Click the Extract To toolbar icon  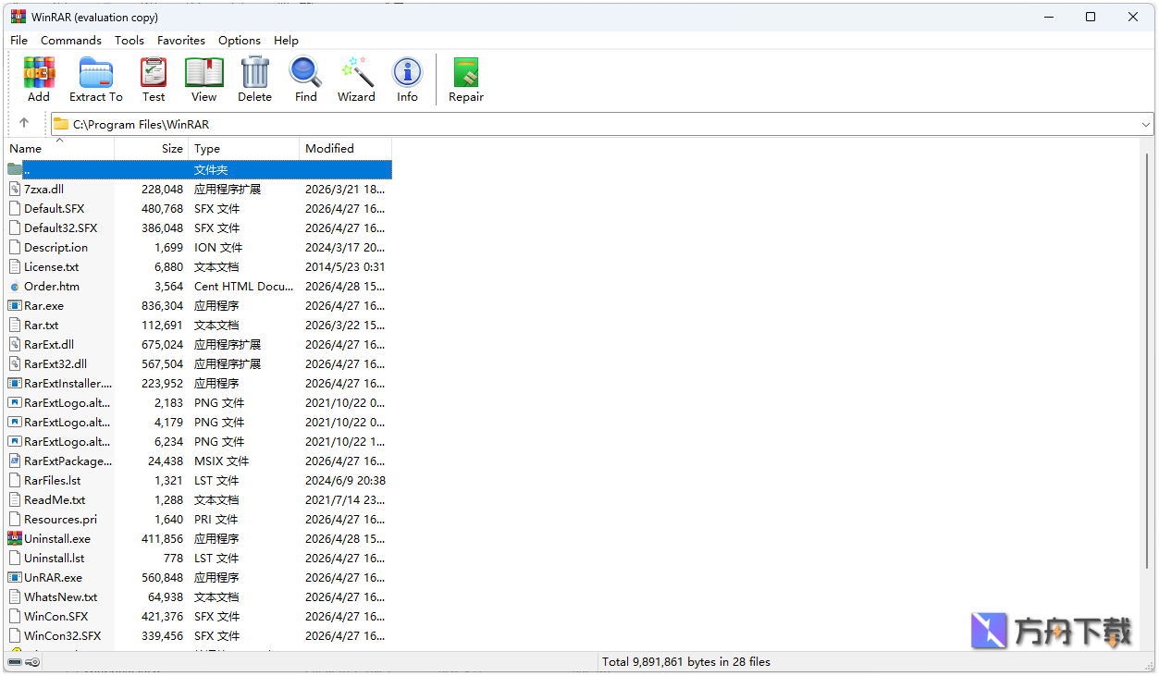coord(95,72)
